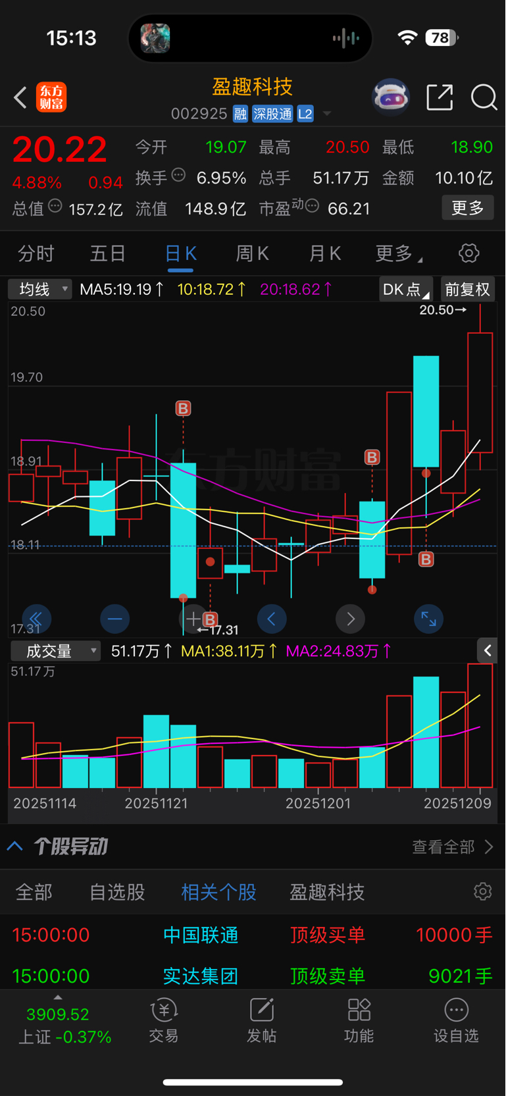Tap 顶级卖单 entry text
This screenshot has height=1096, width=506.
pyautogui.click(x=328, y=976)
